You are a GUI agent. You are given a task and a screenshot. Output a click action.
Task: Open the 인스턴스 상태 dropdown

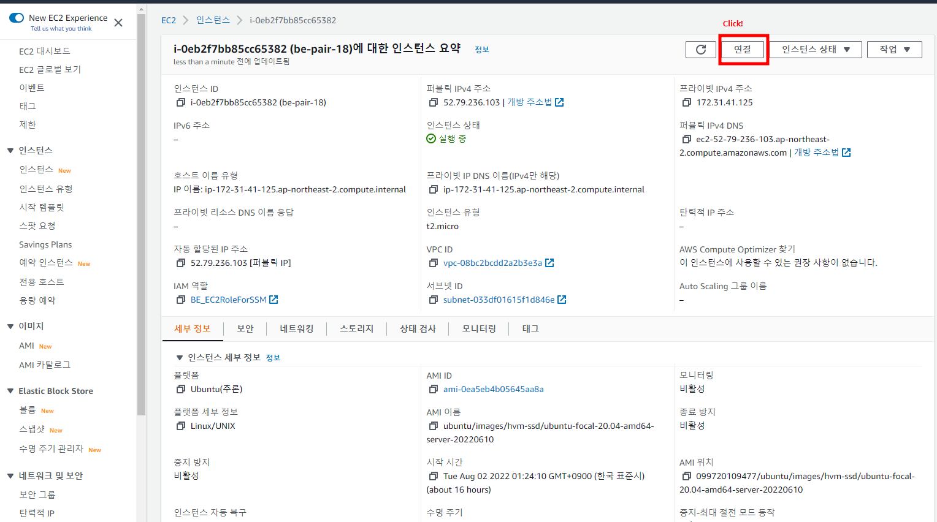click(816, 50)
